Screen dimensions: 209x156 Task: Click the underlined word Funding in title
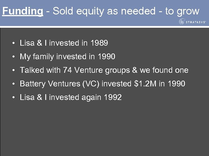pos(22,11)
